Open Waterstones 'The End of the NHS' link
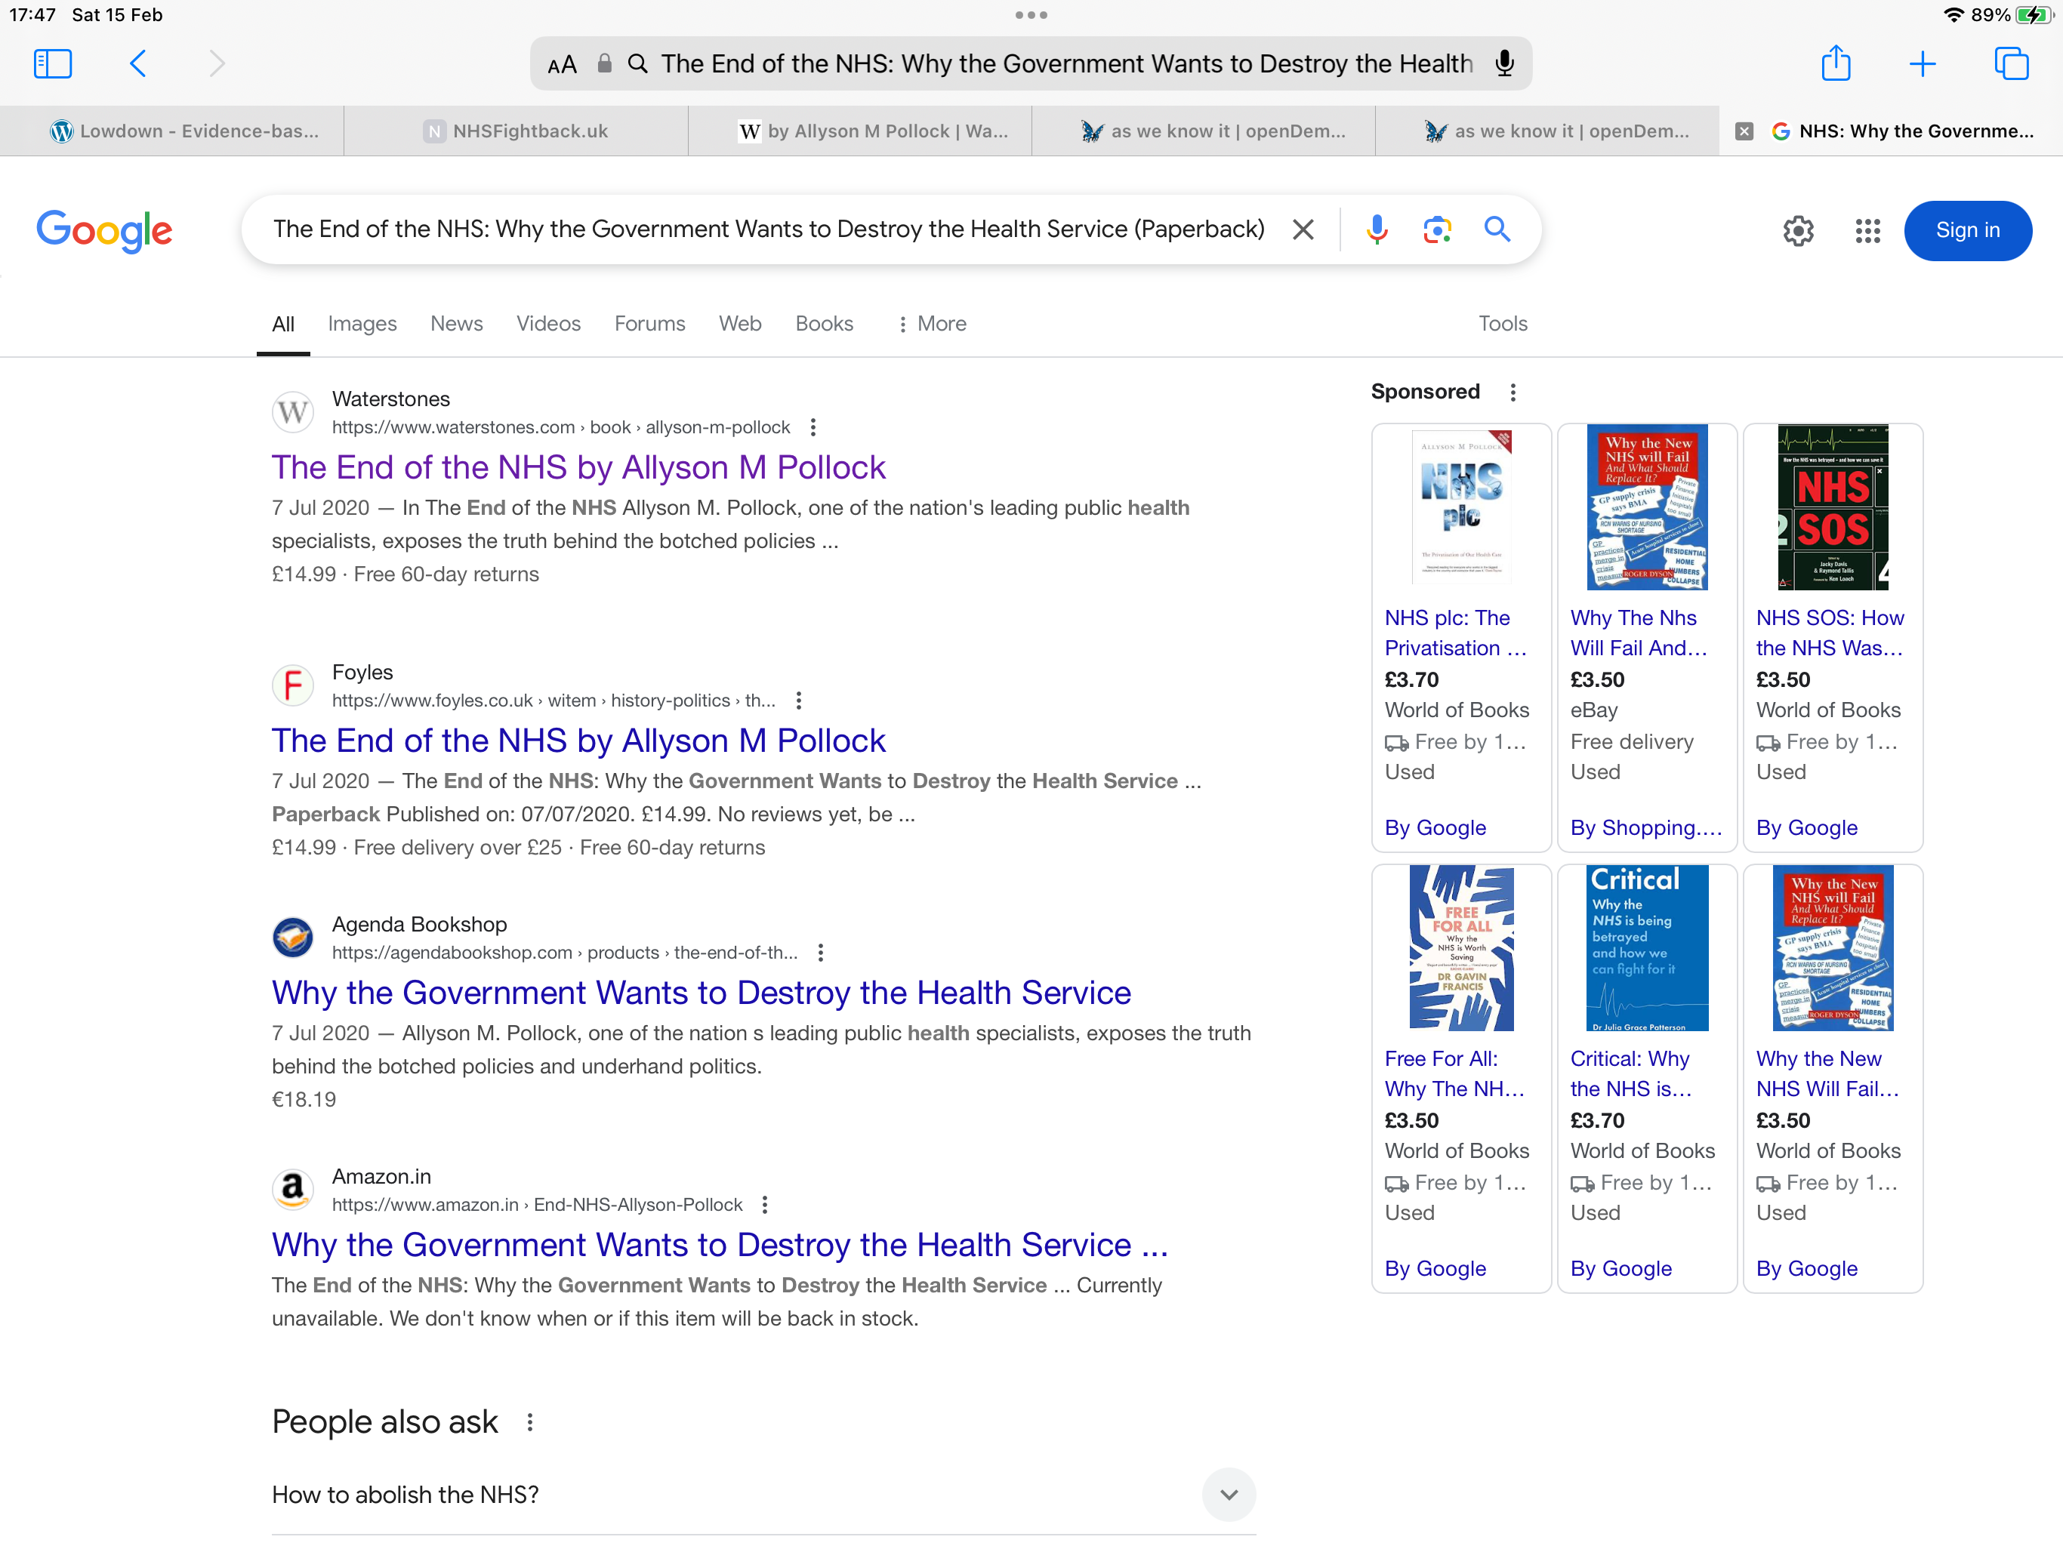This screenshot has height=1546, width=2063. tap(578, 467)
